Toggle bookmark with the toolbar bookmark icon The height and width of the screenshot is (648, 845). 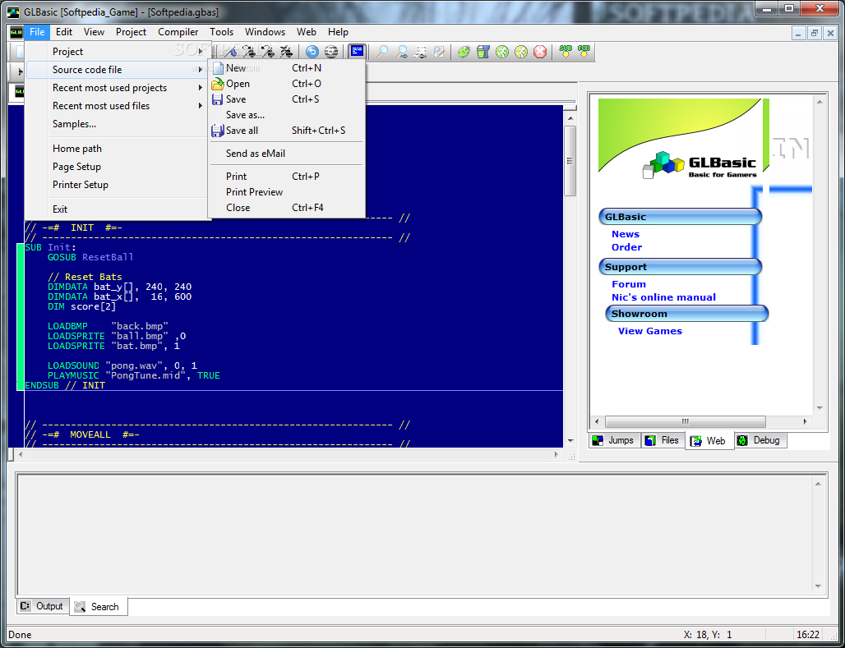[231, 52]
